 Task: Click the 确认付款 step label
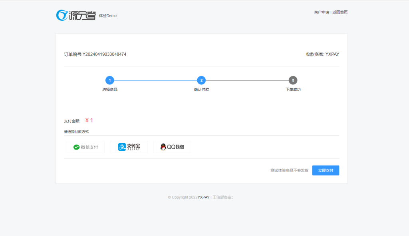[201, 90]
